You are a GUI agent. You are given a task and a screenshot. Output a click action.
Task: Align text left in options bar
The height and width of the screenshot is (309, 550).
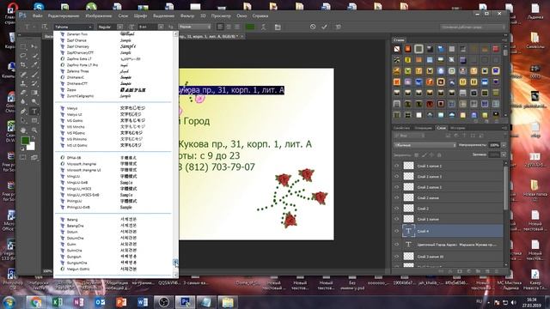tap(220, 27)
